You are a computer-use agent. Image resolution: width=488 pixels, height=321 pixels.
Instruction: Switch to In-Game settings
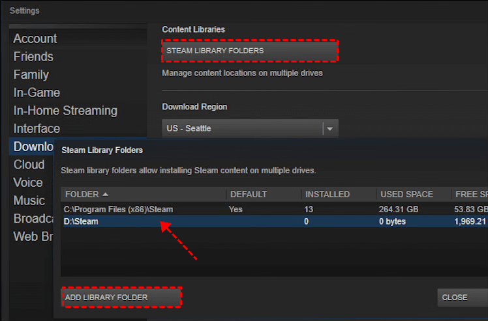[37, 92]
